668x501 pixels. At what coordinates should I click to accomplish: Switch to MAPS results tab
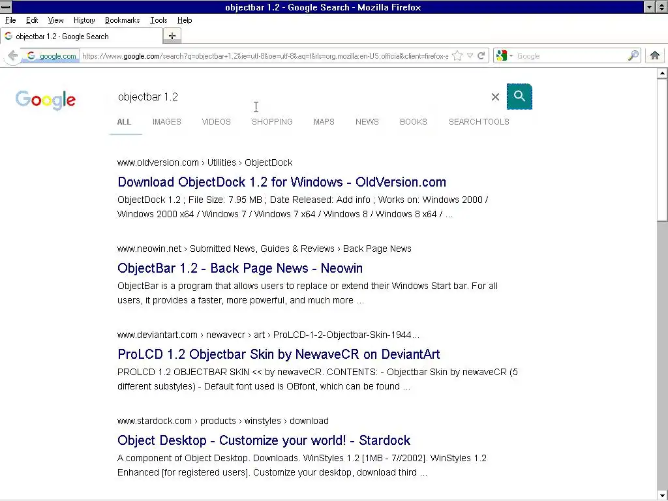324,122
